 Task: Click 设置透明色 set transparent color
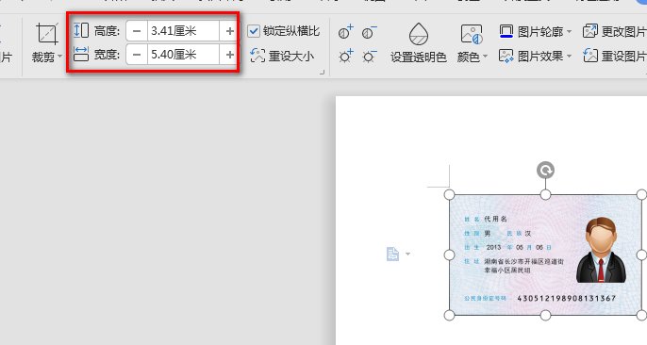tap(419, 42)
